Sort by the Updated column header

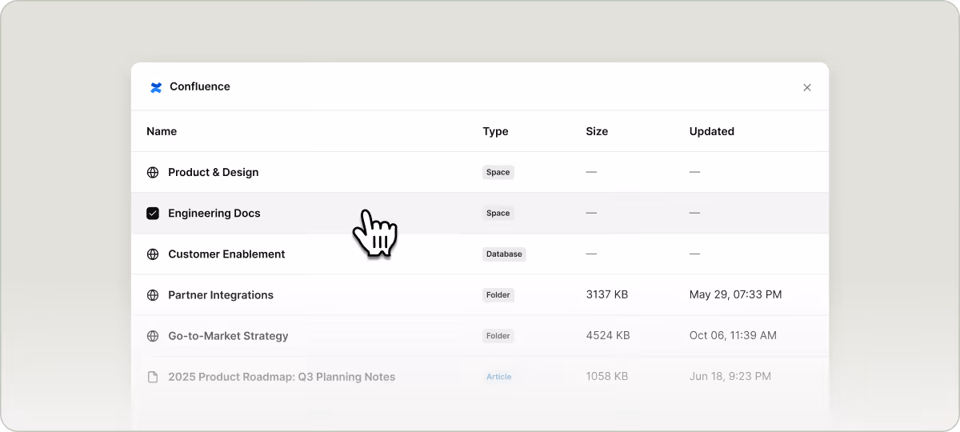coord(712,131)
